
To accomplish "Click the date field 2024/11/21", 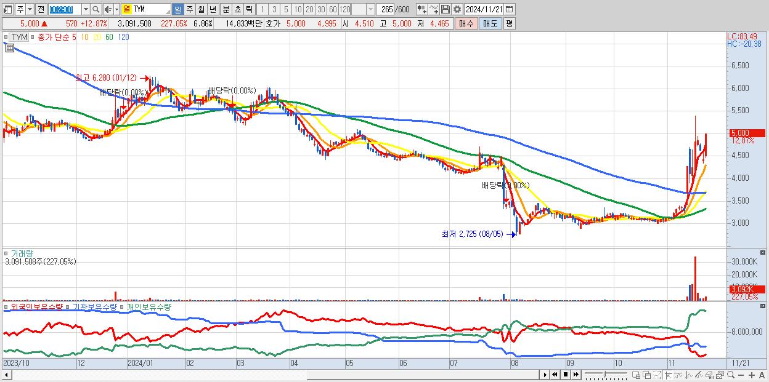I will click(484, 9).
